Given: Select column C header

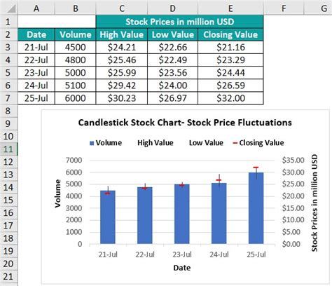Looking at the screenshot, I should (122, 8).
